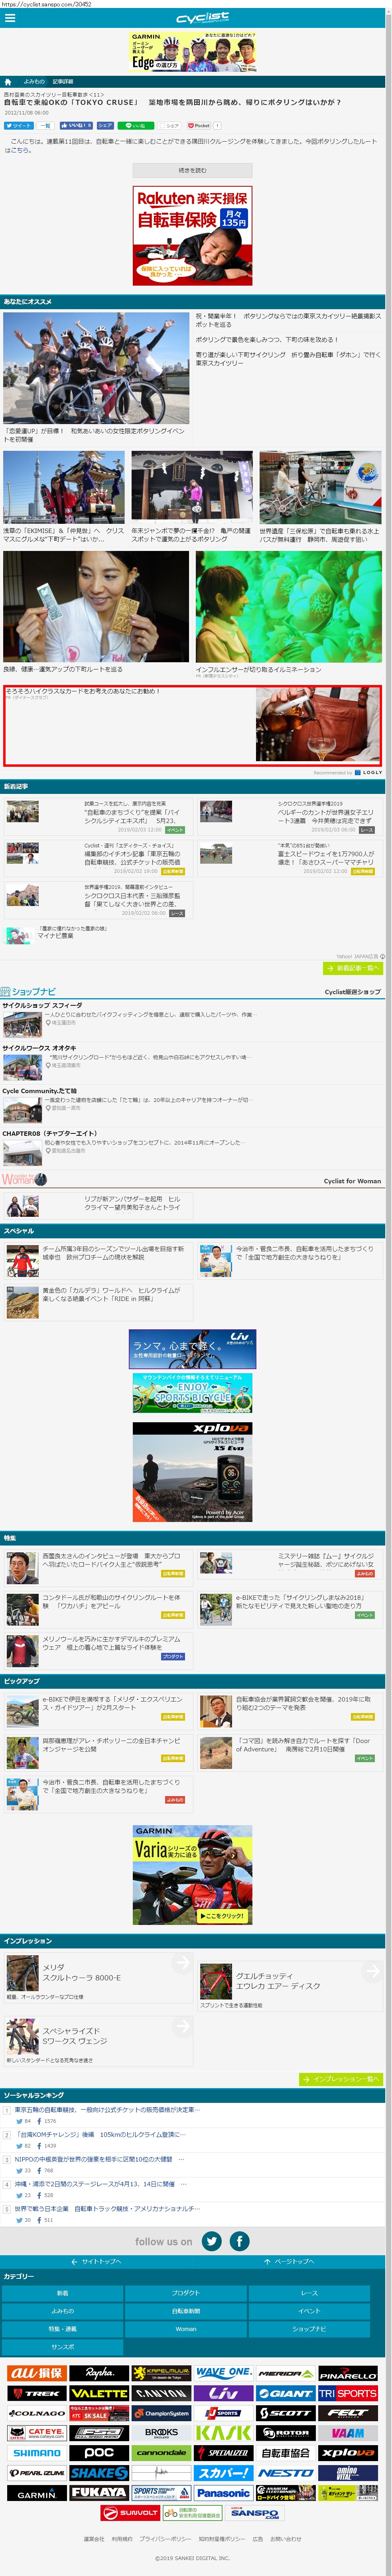Click the cannondale sponsor logo
Viewport: 392px width, 2576px height.
pos(161,2454)
